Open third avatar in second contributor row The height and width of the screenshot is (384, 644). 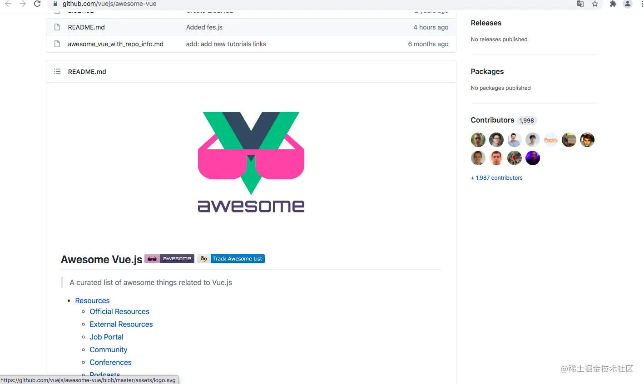pyautogui.click(x=515, y=158)
